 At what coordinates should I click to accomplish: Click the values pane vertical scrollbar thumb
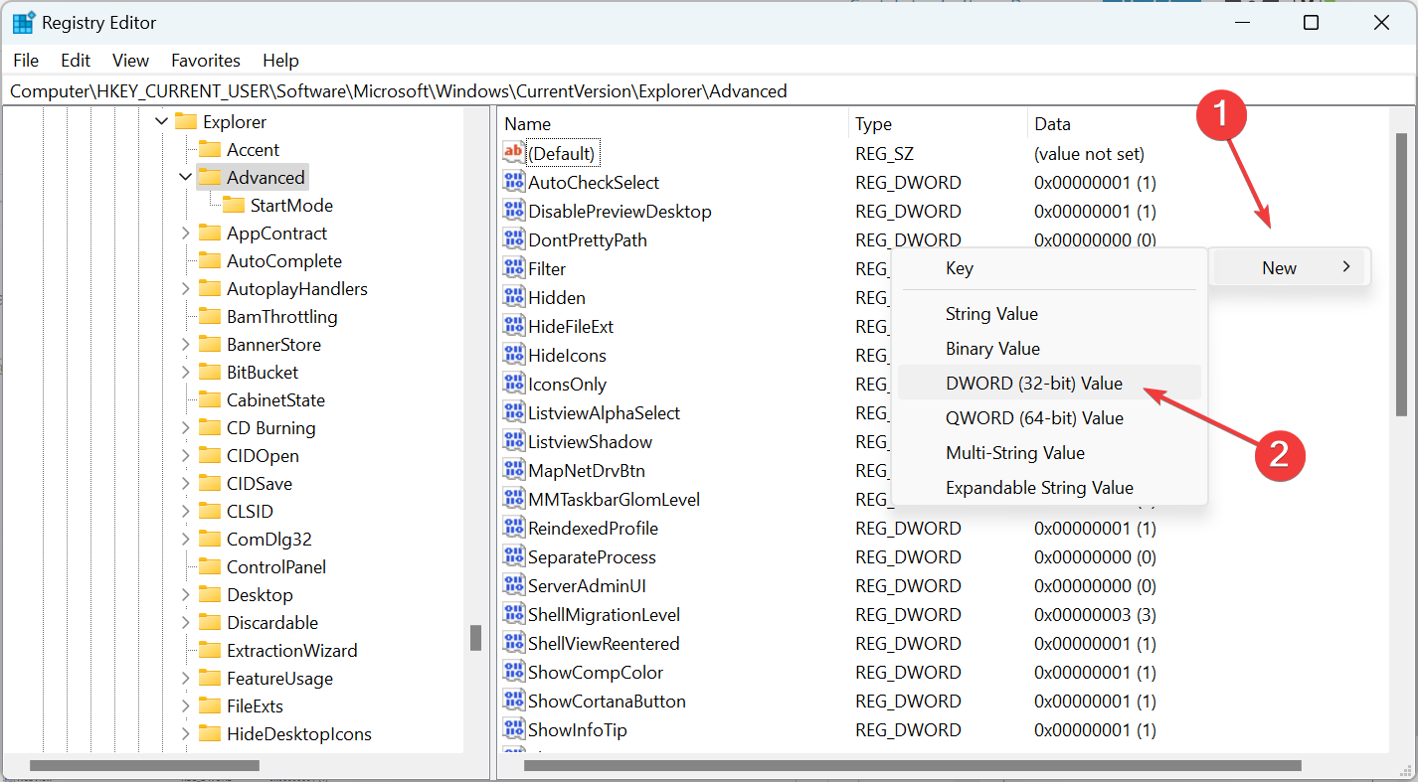click(1401, 274)
